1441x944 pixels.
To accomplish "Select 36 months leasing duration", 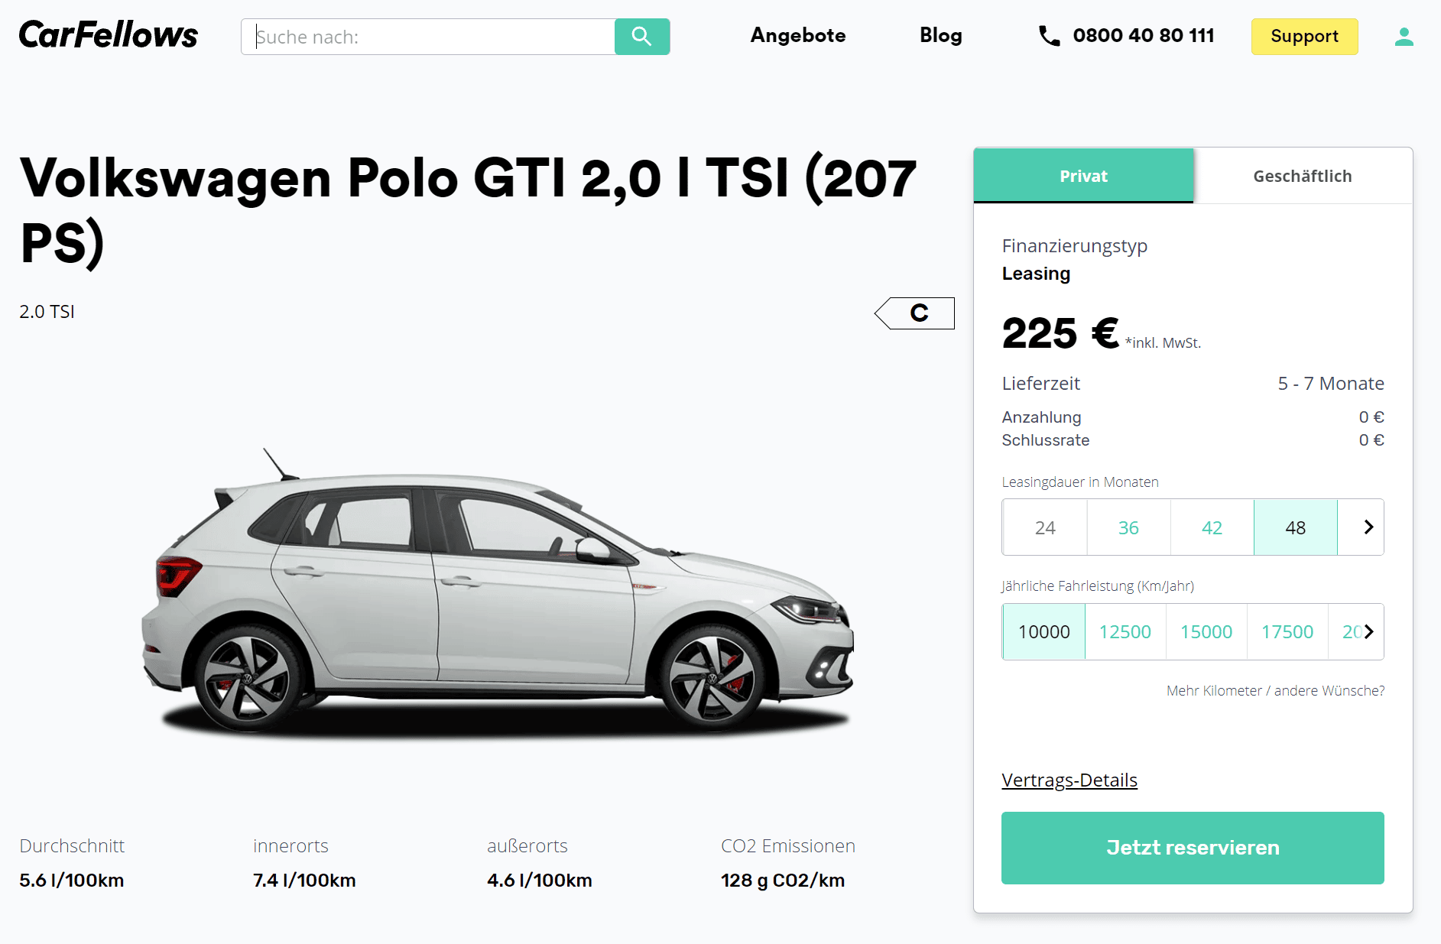I will [1128, 527].
